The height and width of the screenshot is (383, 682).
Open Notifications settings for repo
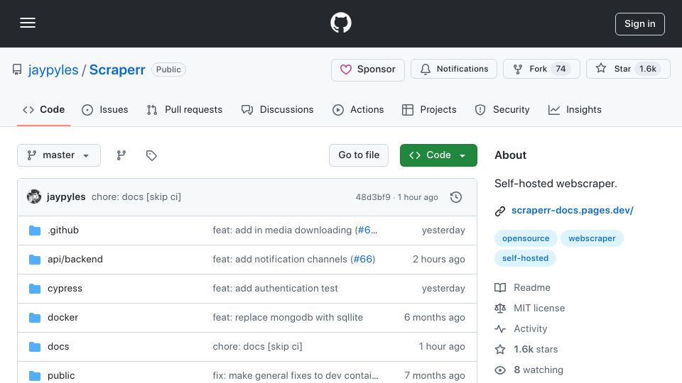pyautogui.click(x=454, y=69)
